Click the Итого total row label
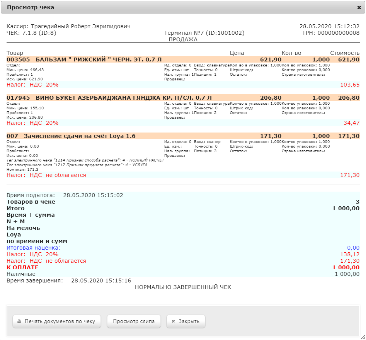This screenshot has height=340, width=366. coord(15,208)
